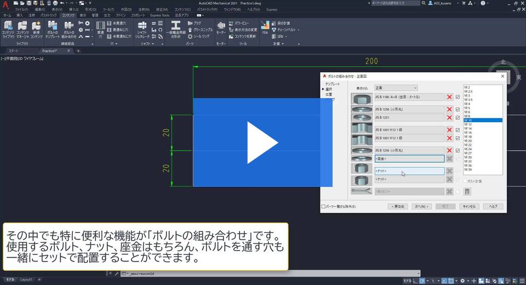Click the calculator icon in dialog
Screen dimensions: 526x285
[x=467, y=191]
